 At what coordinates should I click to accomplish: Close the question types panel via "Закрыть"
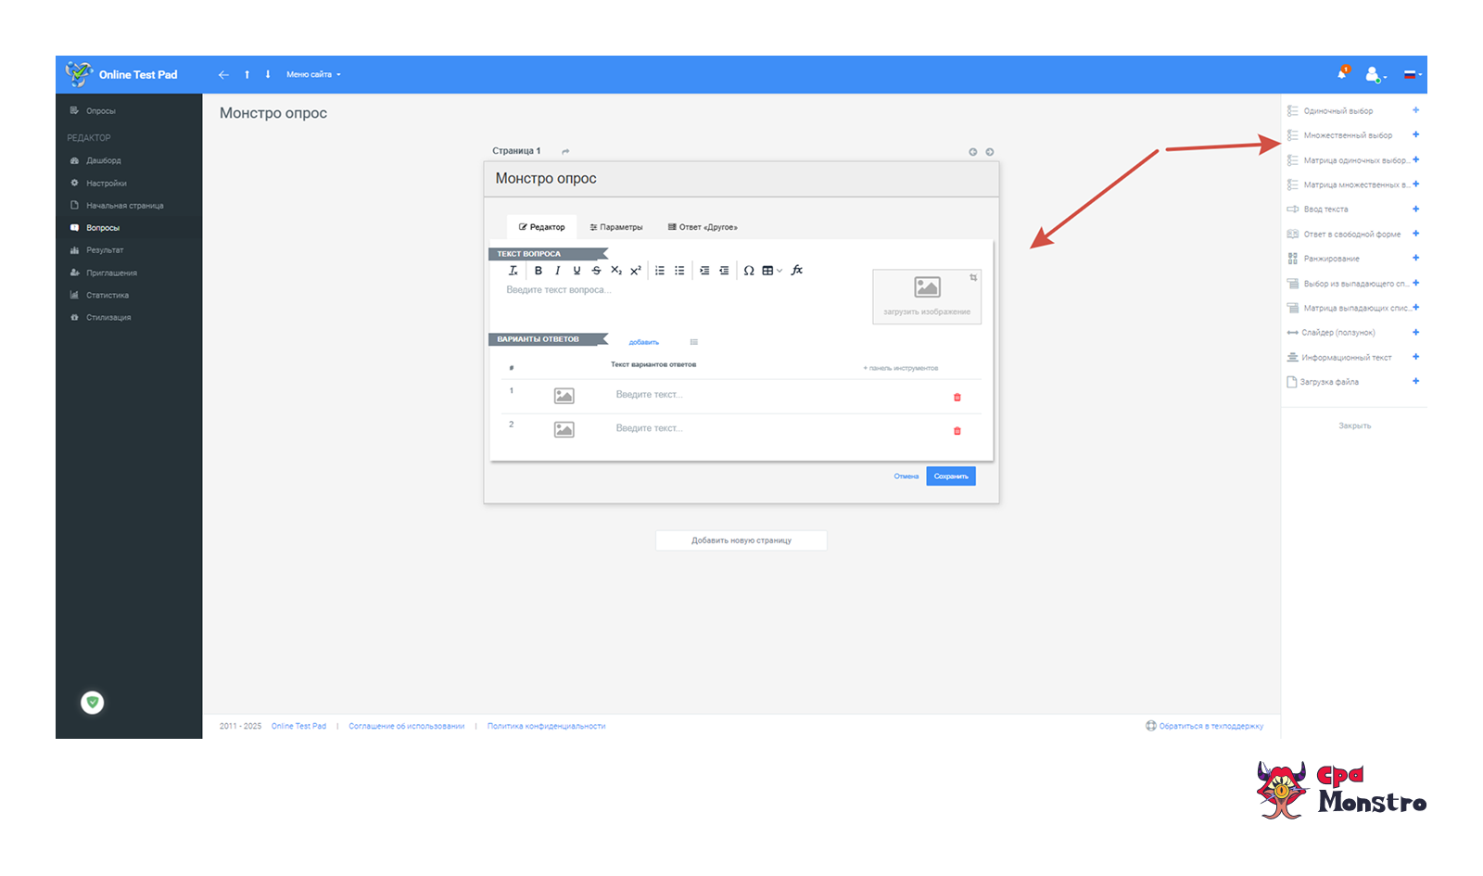pyautogui.click(x=1354, y=426)
